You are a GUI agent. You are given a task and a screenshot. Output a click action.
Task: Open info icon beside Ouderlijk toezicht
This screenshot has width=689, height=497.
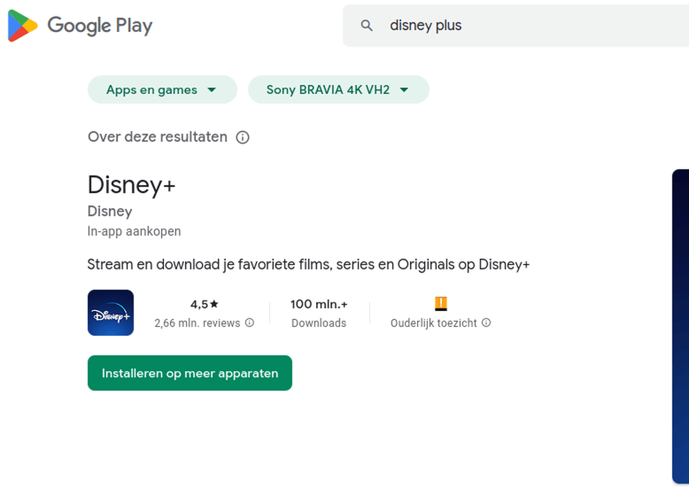point(486,323)
